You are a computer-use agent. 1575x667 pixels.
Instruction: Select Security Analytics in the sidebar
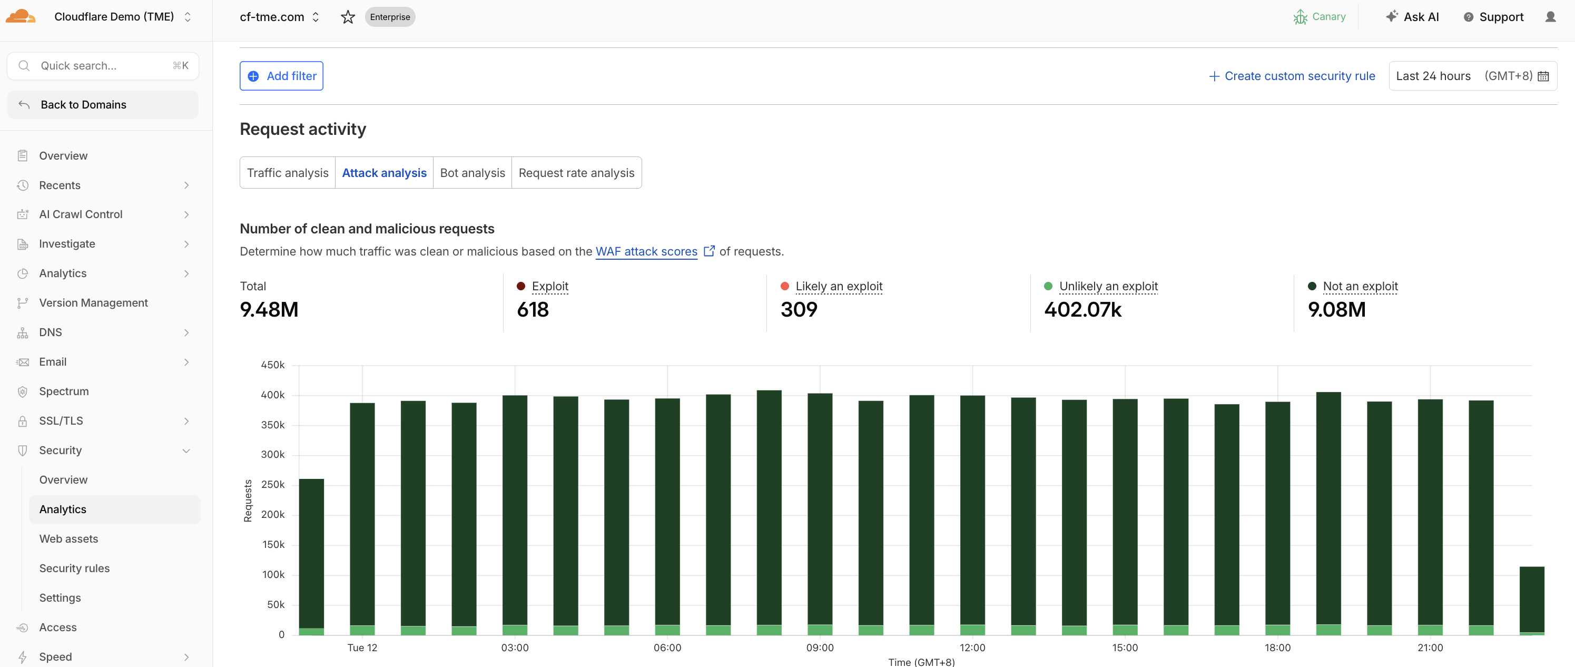pyautogui.click(x=114, y=509)
